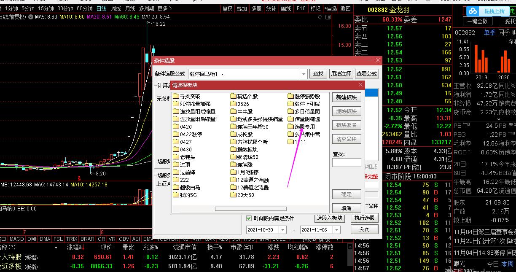
Task: Select the MACD indicator tab
Action: pos(16,239)
